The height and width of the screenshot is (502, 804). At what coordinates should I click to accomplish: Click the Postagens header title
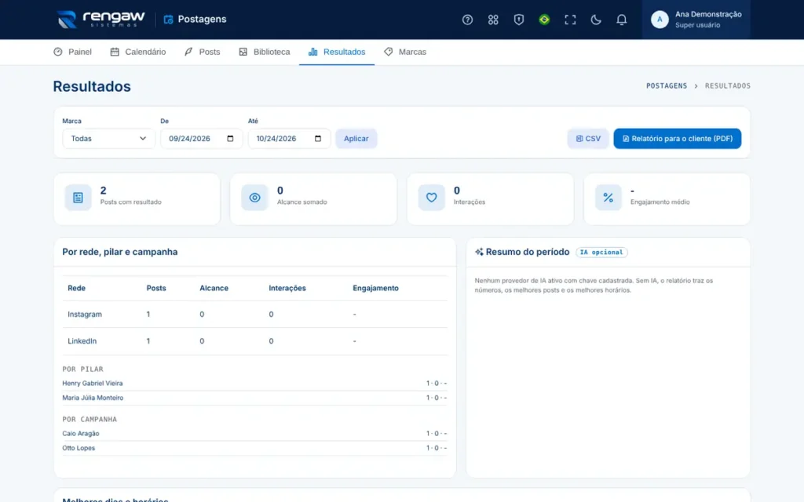click(x=202, y=20)
